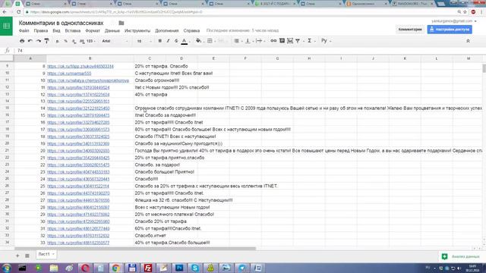Collapse the toolbar with the chevron icon

468,41
